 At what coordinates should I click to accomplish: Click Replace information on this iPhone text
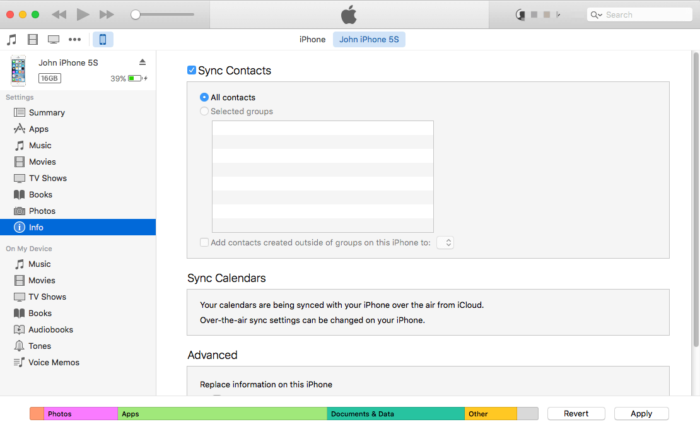(266, 384)
